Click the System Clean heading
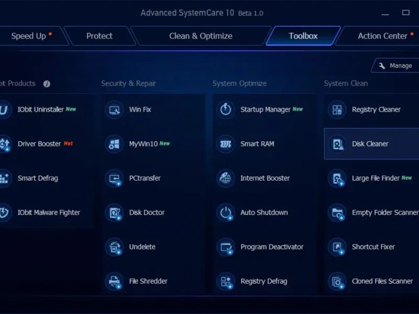Screen dimensions: 419x314 tap(346, 83)
